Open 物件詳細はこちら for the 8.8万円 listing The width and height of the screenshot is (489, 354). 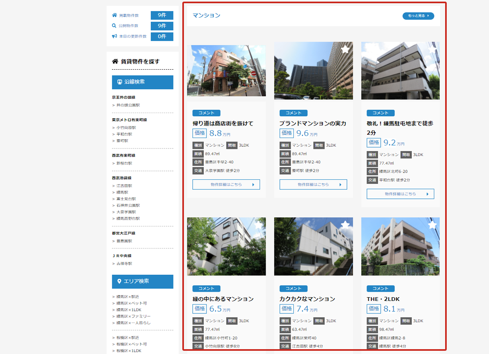click(226, 185)
